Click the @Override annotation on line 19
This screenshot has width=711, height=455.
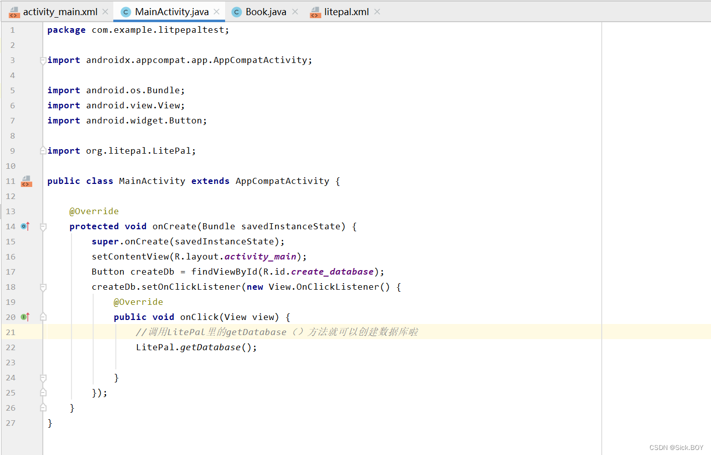[x=138, y=302]
